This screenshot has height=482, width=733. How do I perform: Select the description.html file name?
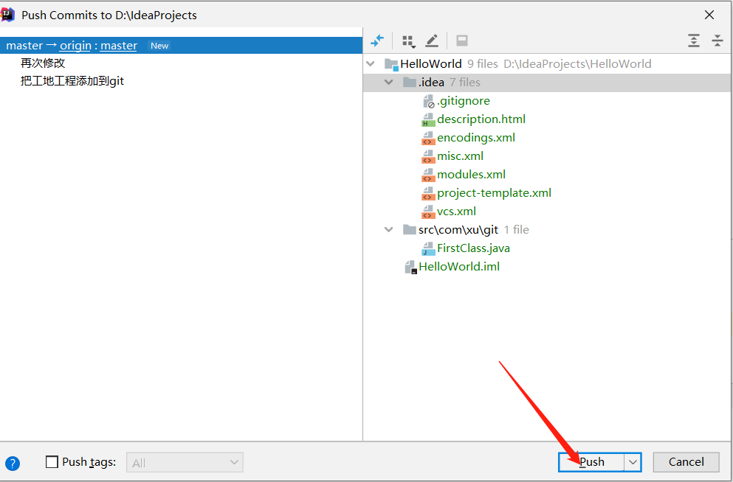click(x=481, y=119)
